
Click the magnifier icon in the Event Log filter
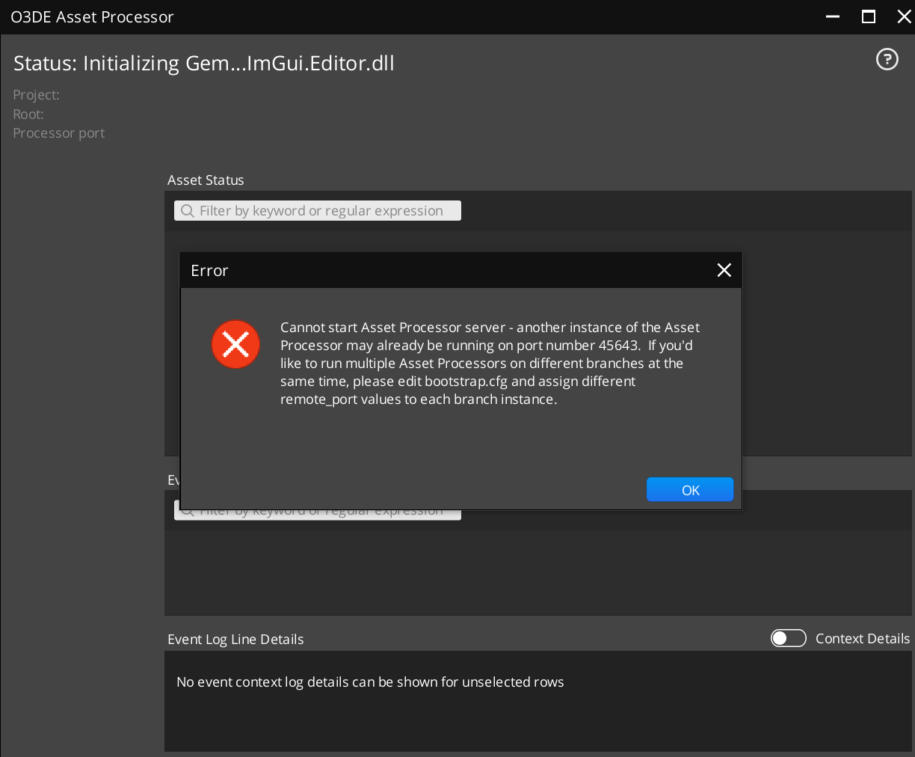(x=187, y=510)
